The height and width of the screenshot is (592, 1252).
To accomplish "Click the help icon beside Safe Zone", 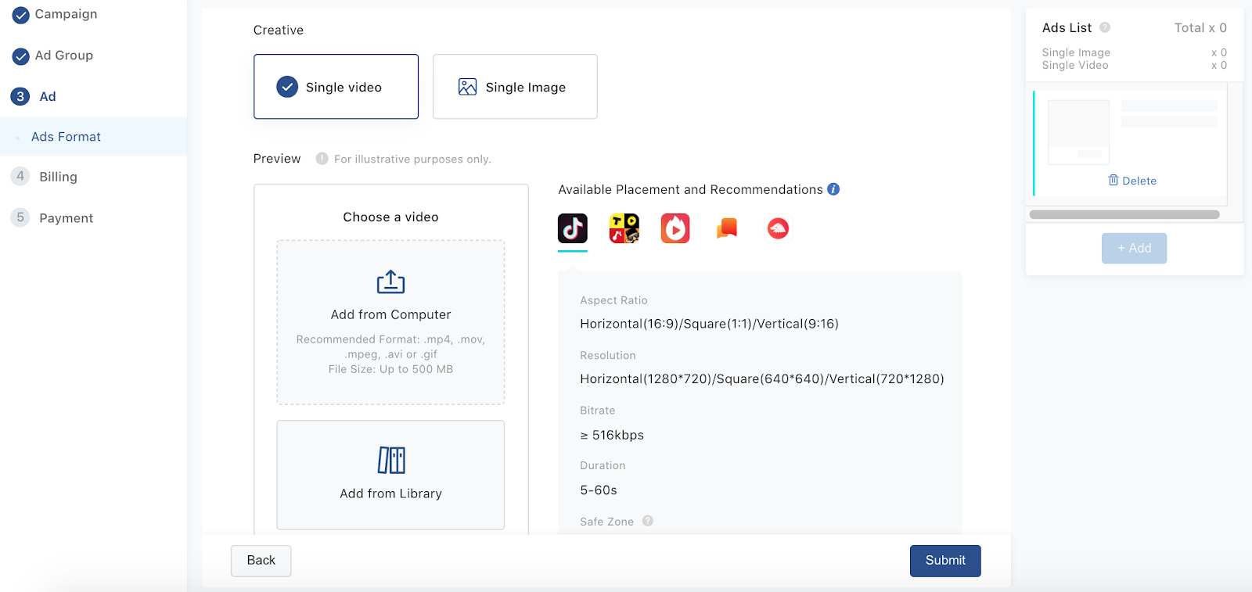I will (648, 521).
